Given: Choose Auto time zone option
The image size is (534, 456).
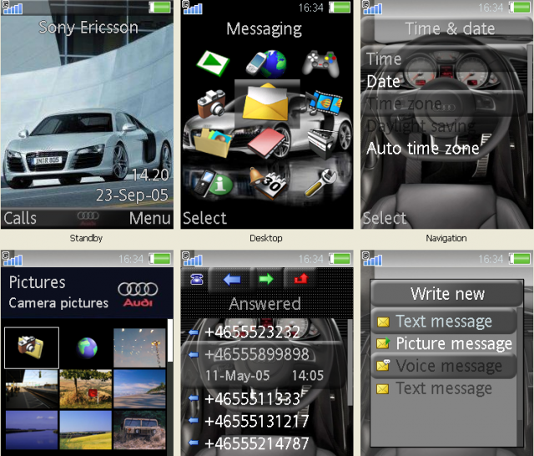Looking at the screenshot, I should pyautogui.click(x=445, y=149).
